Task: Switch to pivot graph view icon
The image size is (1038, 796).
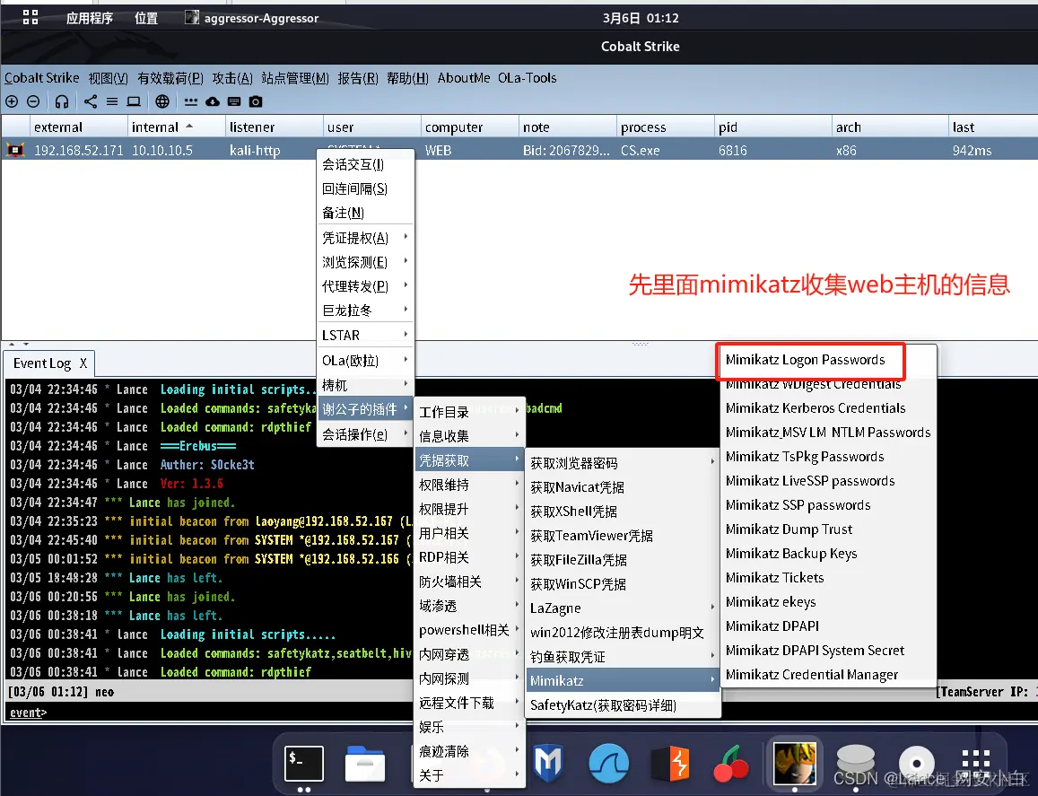Action: click(91, 101)
